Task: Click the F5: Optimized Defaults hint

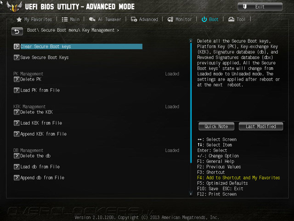Action: click(x=222, y=183)
